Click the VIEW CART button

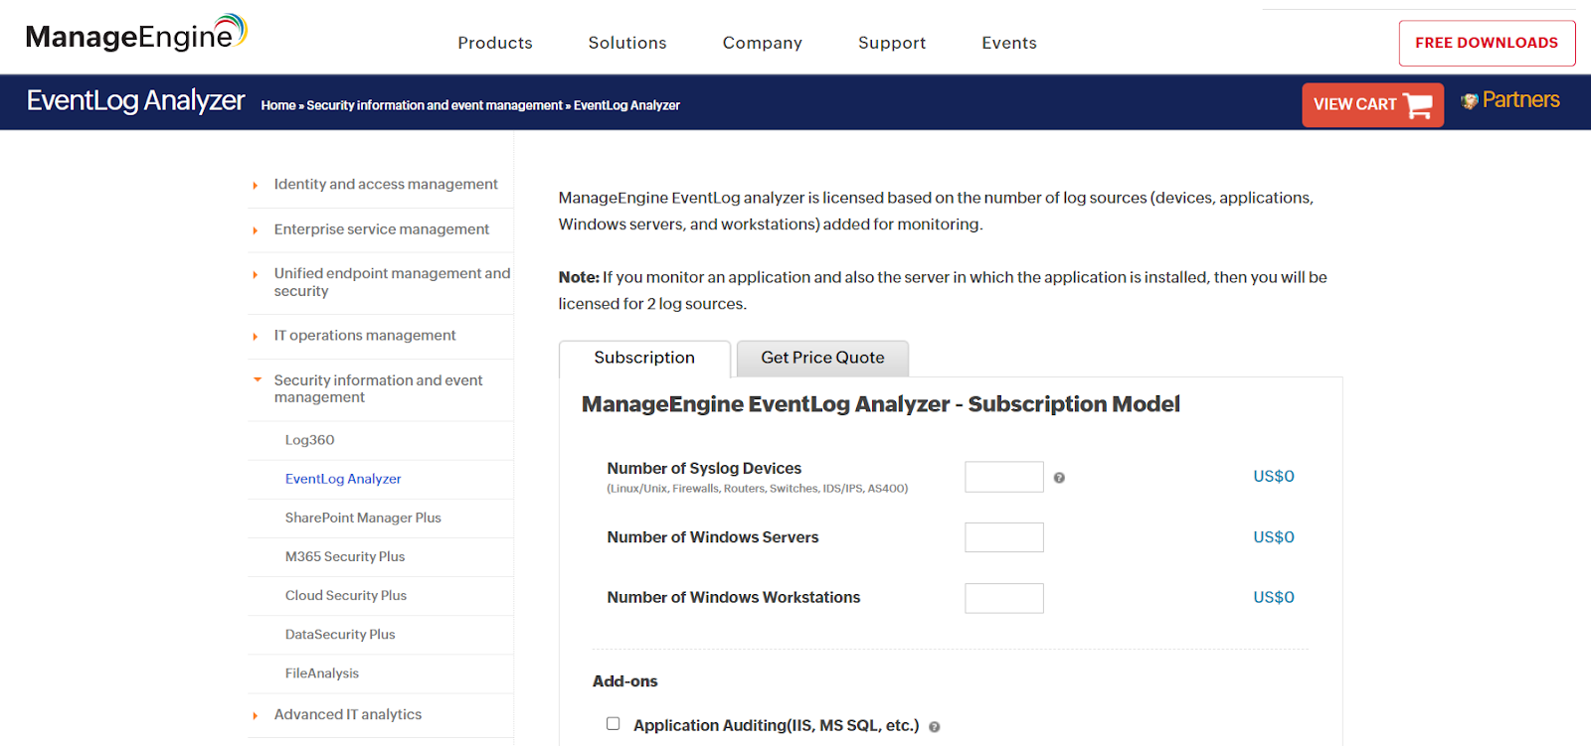1372,105
